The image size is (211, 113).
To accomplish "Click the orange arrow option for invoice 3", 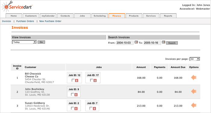I will pos(194,105).
